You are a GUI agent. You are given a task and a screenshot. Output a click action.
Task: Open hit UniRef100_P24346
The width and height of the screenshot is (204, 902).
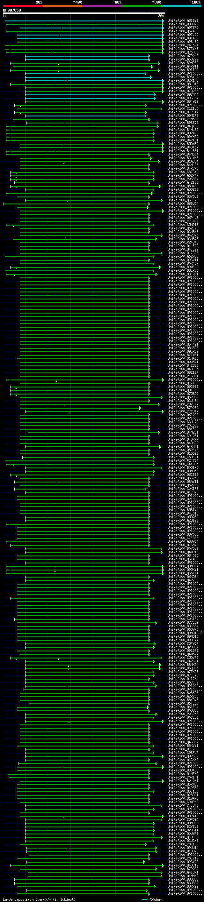point(183,242)
